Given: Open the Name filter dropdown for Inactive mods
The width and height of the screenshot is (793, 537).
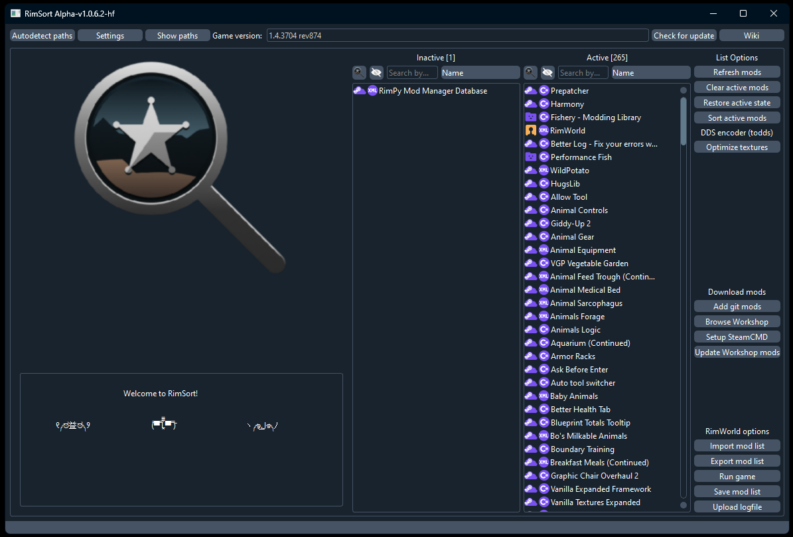Looking at the screenshot, I should (x=480, y=73).
